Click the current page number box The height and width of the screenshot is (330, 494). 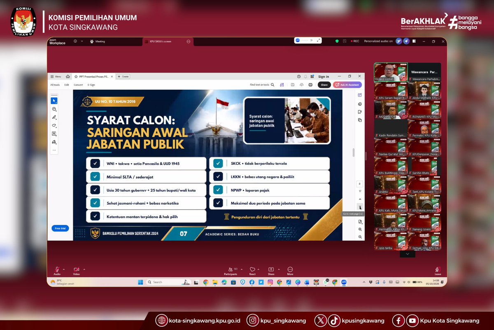click(x=360, y=184)
